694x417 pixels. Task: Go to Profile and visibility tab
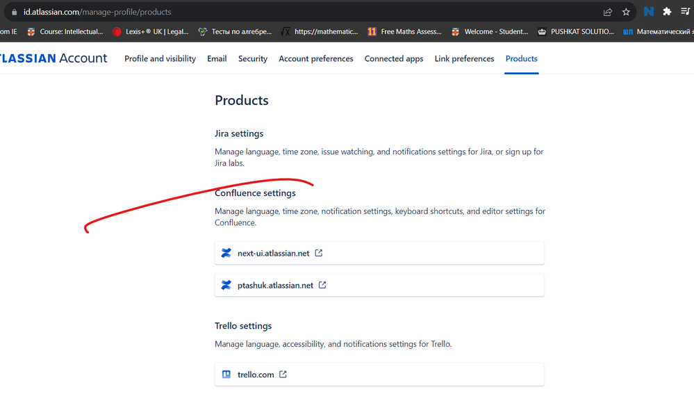[x=160, y=58]
